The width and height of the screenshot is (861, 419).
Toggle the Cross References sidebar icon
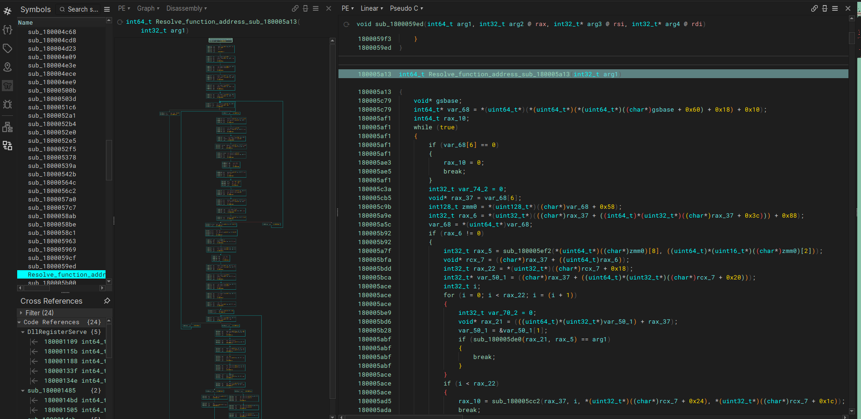(7, 146)
